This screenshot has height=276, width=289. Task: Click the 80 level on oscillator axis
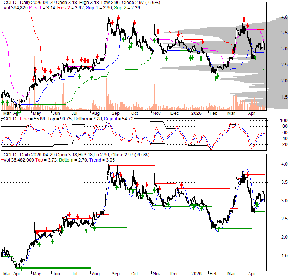285,126
